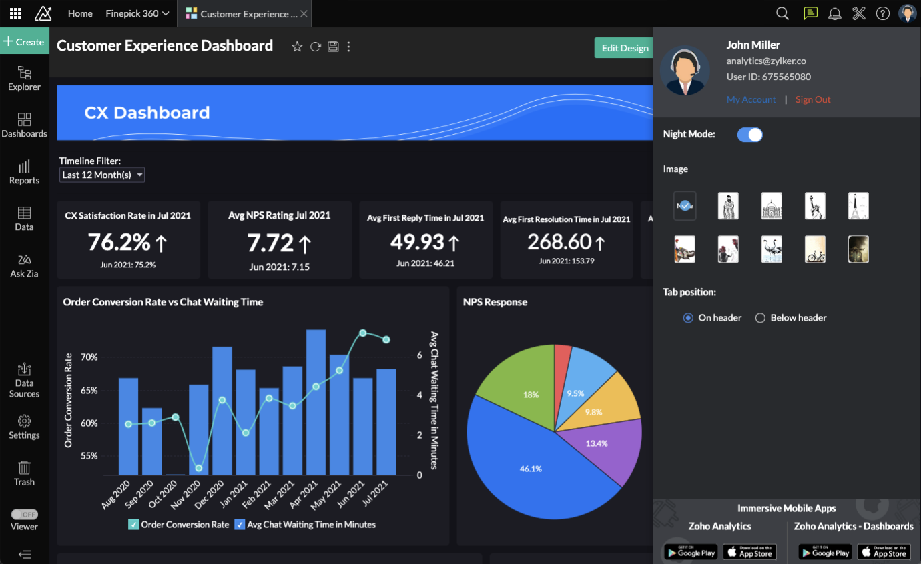Sign Out of the account
This screenshot has width=921, height=564.
point(813,99)
